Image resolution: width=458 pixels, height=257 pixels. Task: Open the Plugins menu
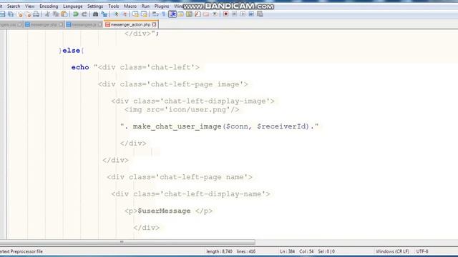(162, 6)
